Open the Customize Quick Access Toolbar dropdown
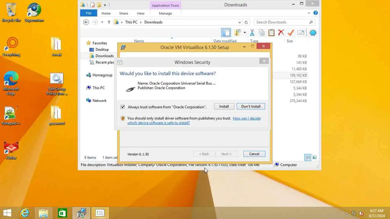Image resolution: width=390 pixels, height=219 pixels. click(105, 5)
